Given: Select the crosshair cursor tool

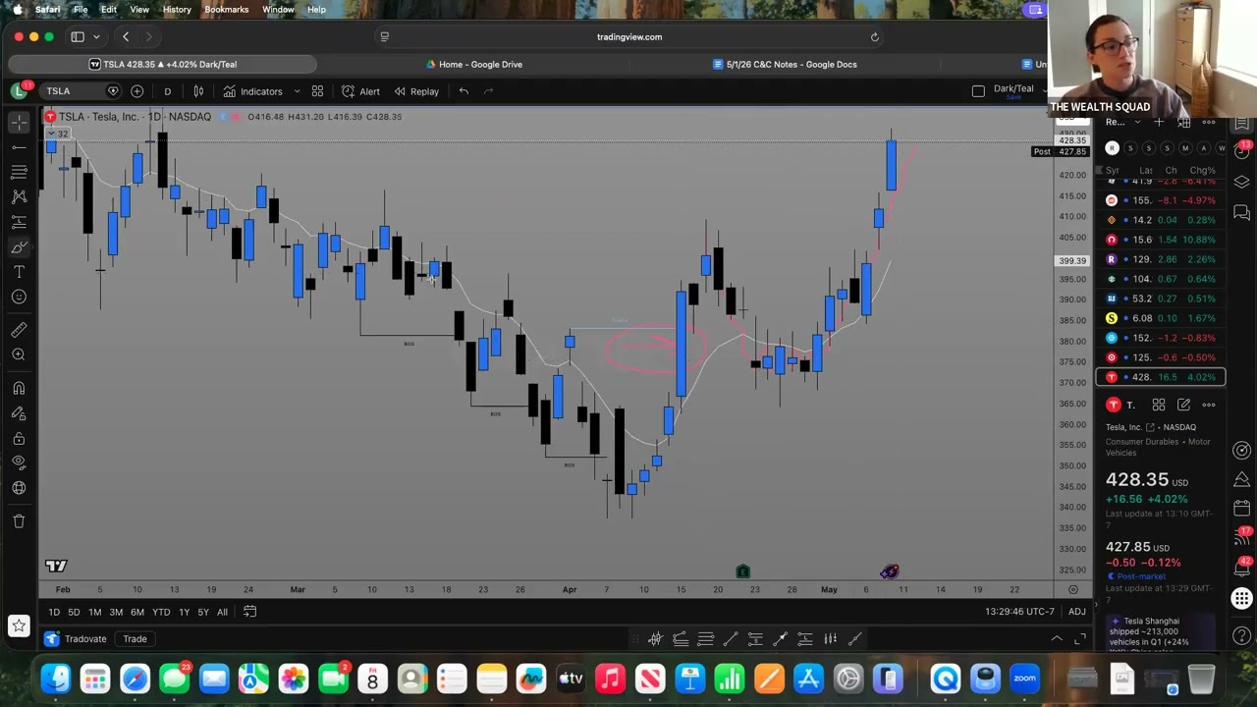Looking at the screenshot, I should tap(19, 123).
